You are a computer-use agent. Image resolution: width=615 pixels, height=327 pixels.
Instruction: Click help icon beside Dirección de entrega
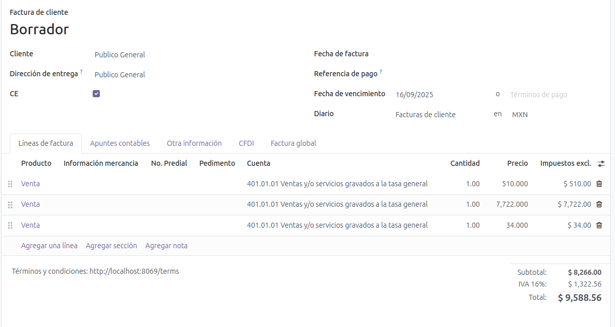click(x=81, y=72)
